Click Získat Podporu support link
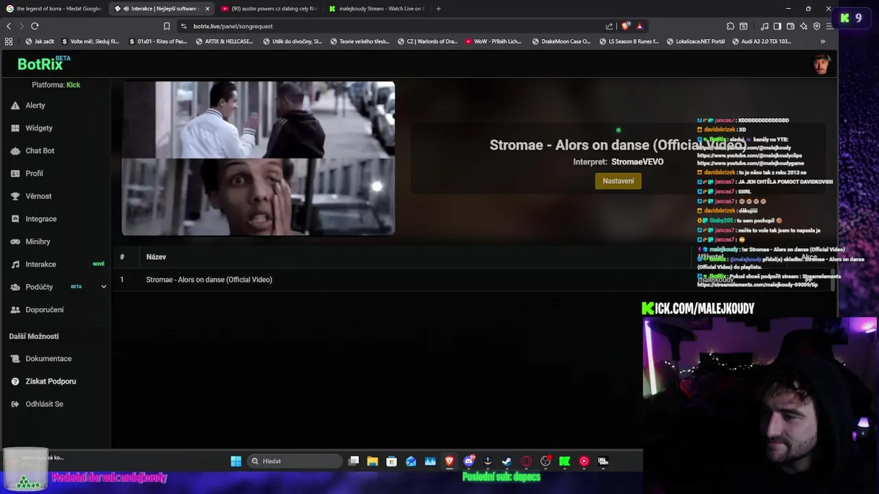Viewport: 879px width, 494px height. (50, 381)
